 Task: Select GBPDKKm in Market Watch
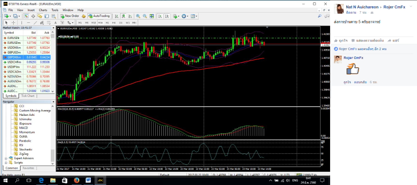27,57
